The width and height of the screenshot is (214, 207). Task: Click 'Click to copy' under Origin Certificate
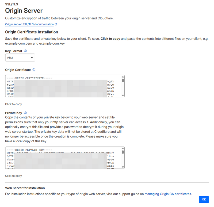(x=13, y=104)
